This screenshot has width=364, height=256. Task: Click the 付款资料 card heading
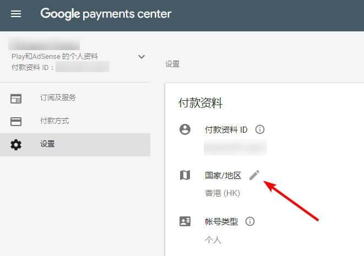coord(200,103)
